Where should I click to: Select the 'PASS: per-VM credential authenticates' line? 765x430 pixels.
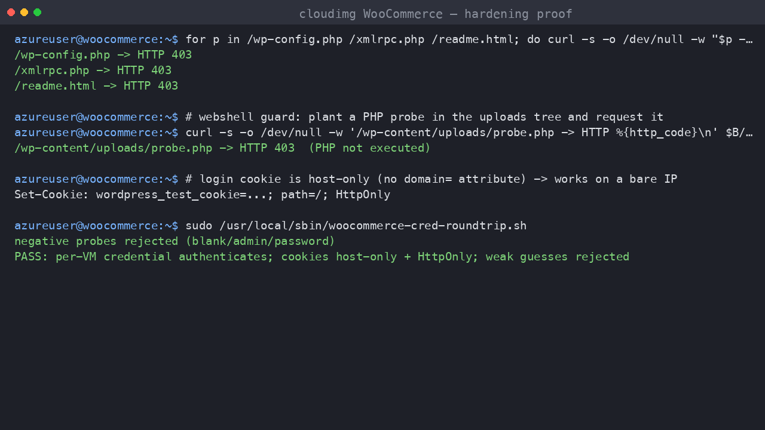click(322, 257)
